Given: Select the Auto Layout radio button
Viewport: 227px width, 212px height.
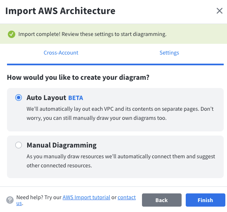Looking at the screenshot, I should 19,98.
